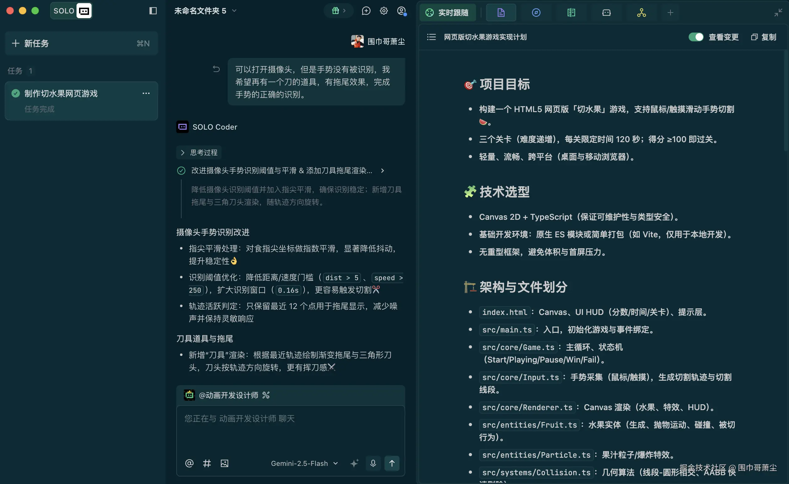Open options for 制作切水果网页游戏 task
The image size is (789, 484).
tap(146, 93)
